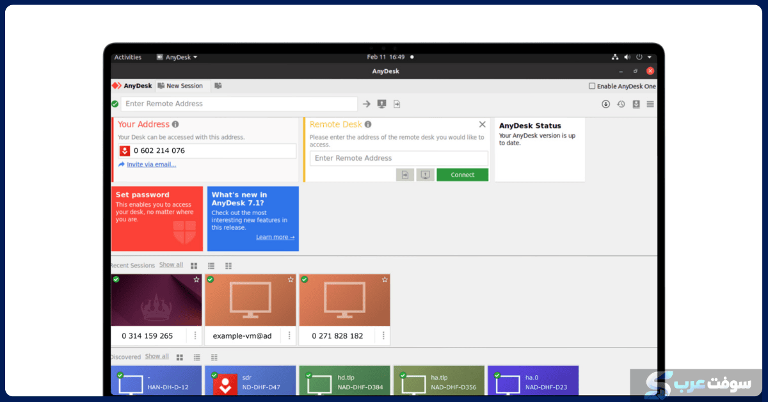Switch Recent Sessions to tile view
This screenshot has width=768, height=402.
pyautogui.click(x=194, y=266)
